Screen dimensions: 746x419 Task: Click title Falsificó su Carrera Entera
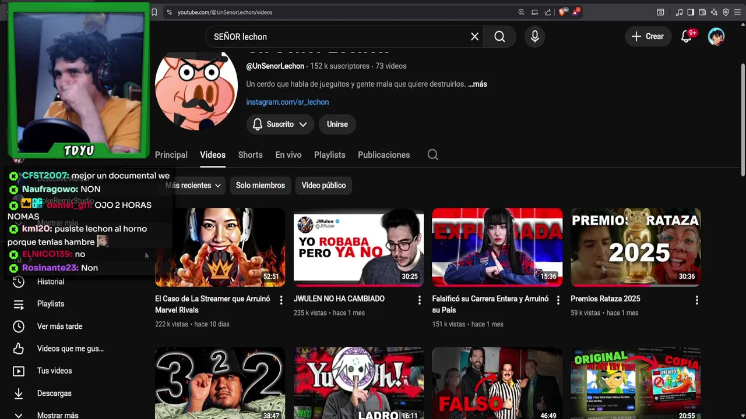click(x=490, y=304)
